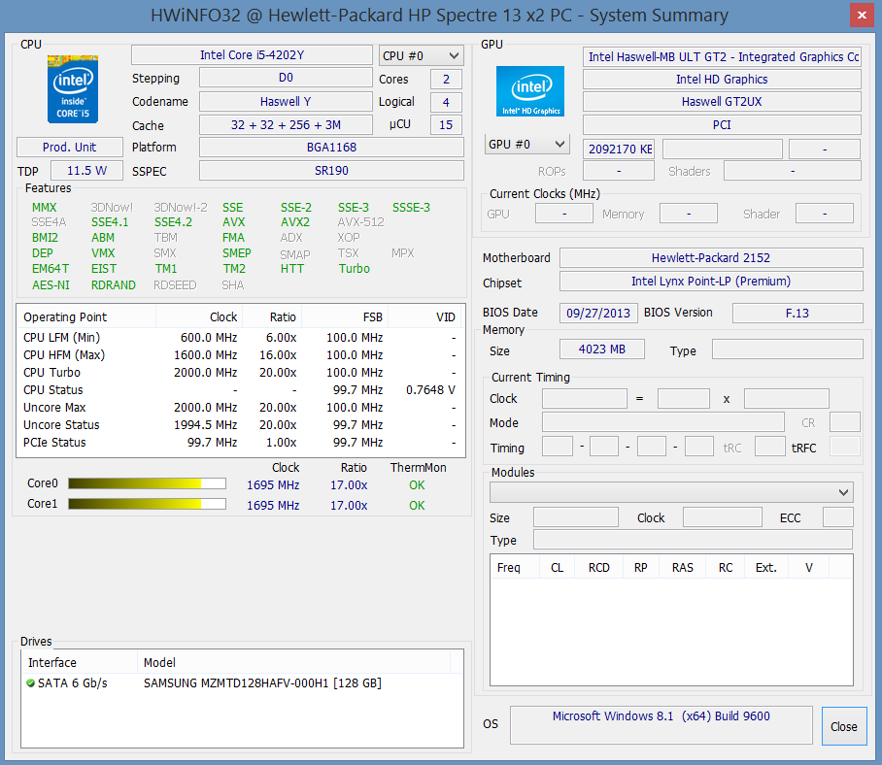Image resolution: width=882 pixels, height=765 pixels.
Task: Click the 2092170 KB video memory field
Action: pyautogui.click(x=619, y=149)
